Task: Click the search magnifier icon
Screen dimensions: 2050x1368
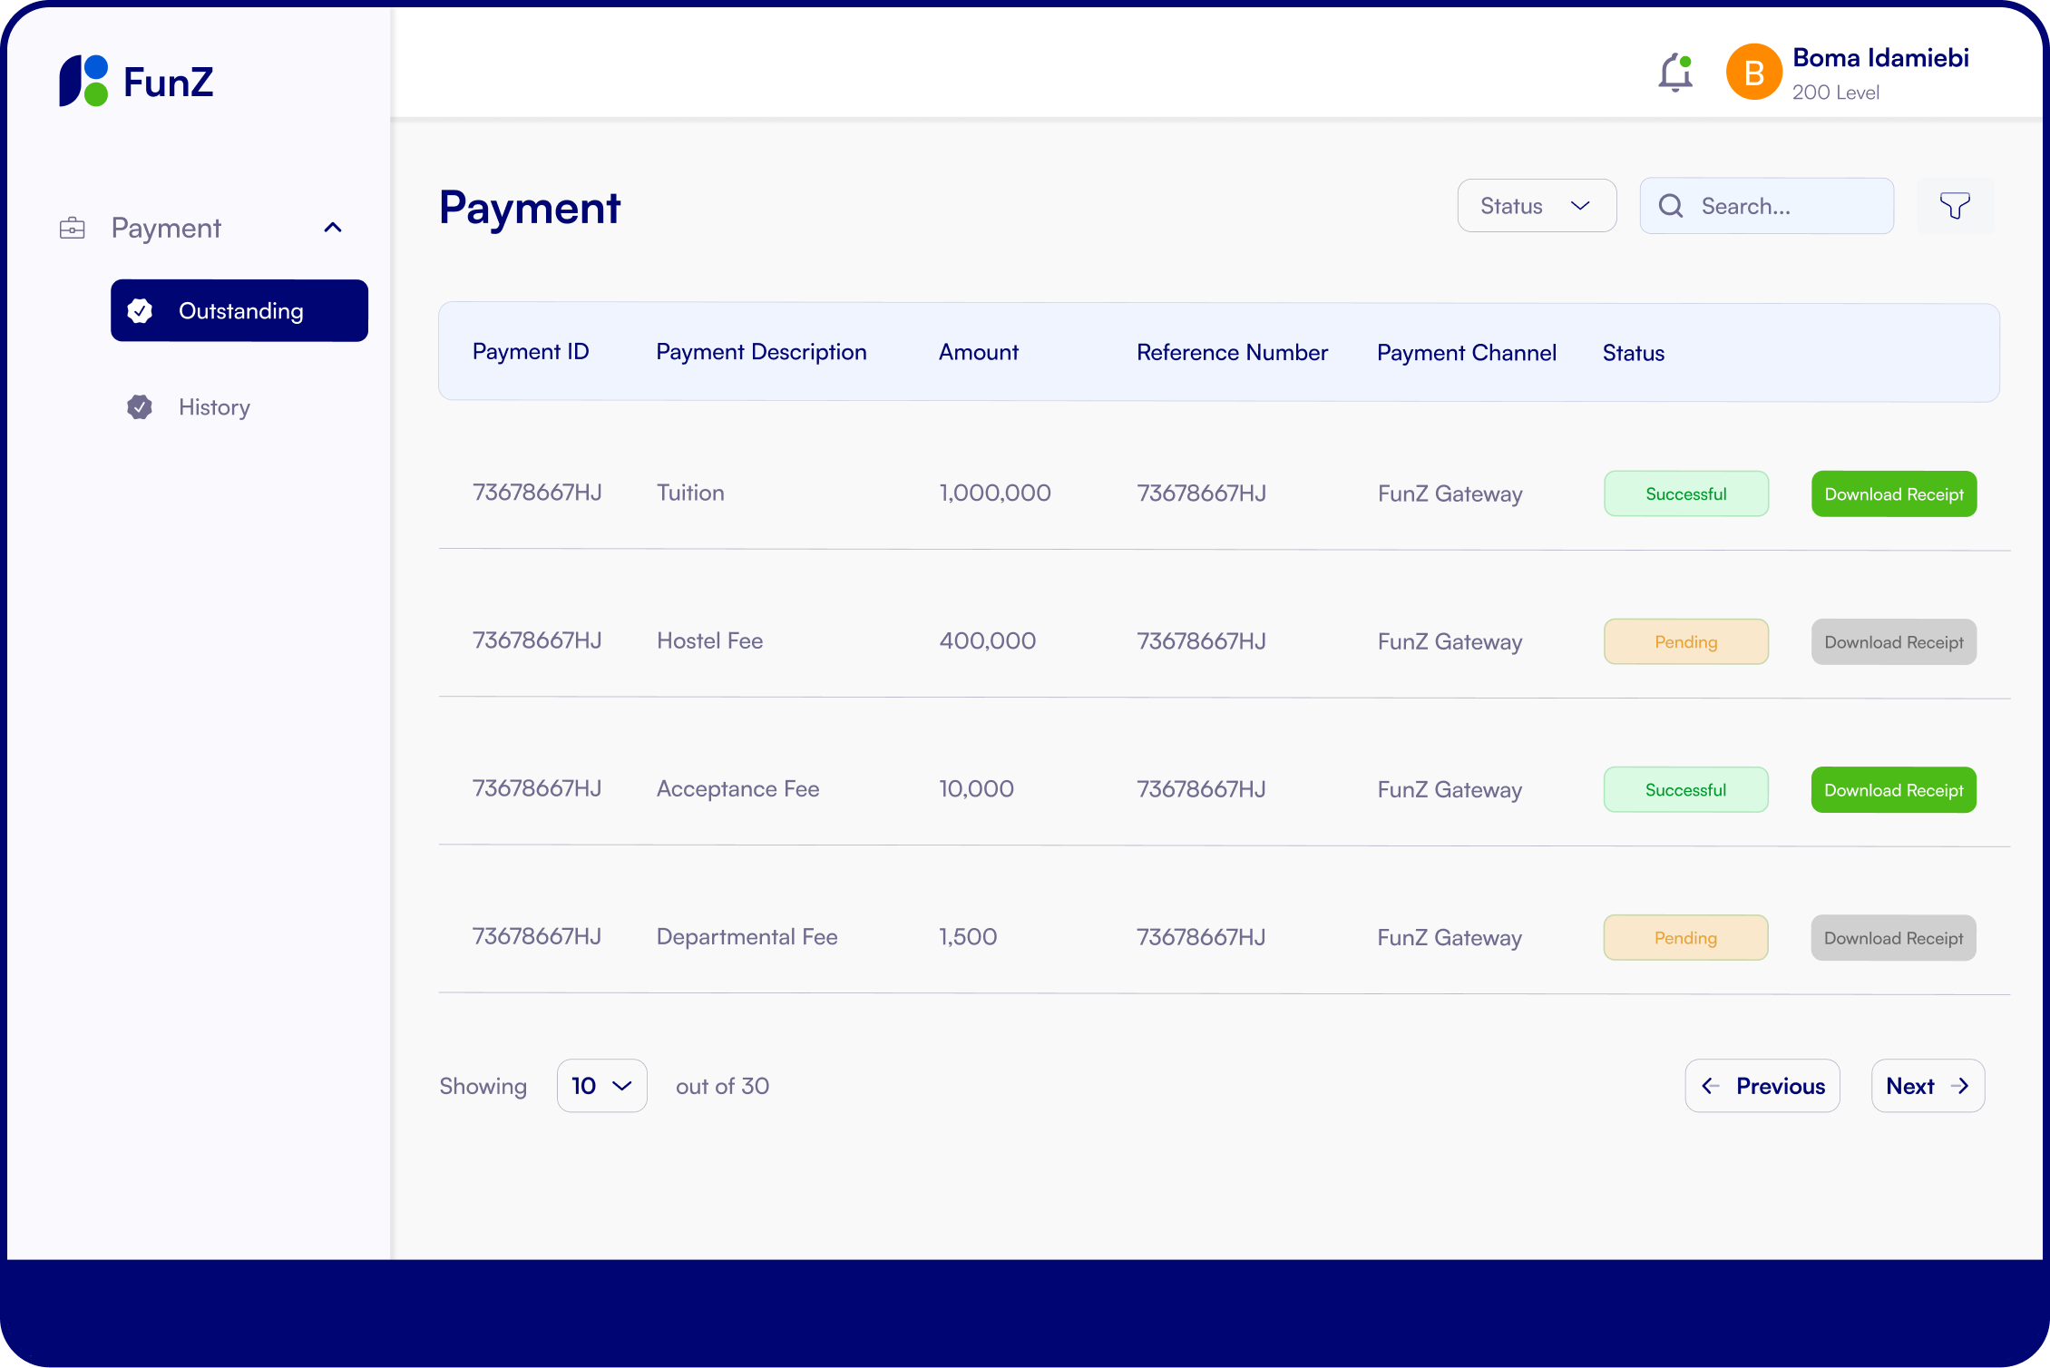Action: (x=1671, y=206)
